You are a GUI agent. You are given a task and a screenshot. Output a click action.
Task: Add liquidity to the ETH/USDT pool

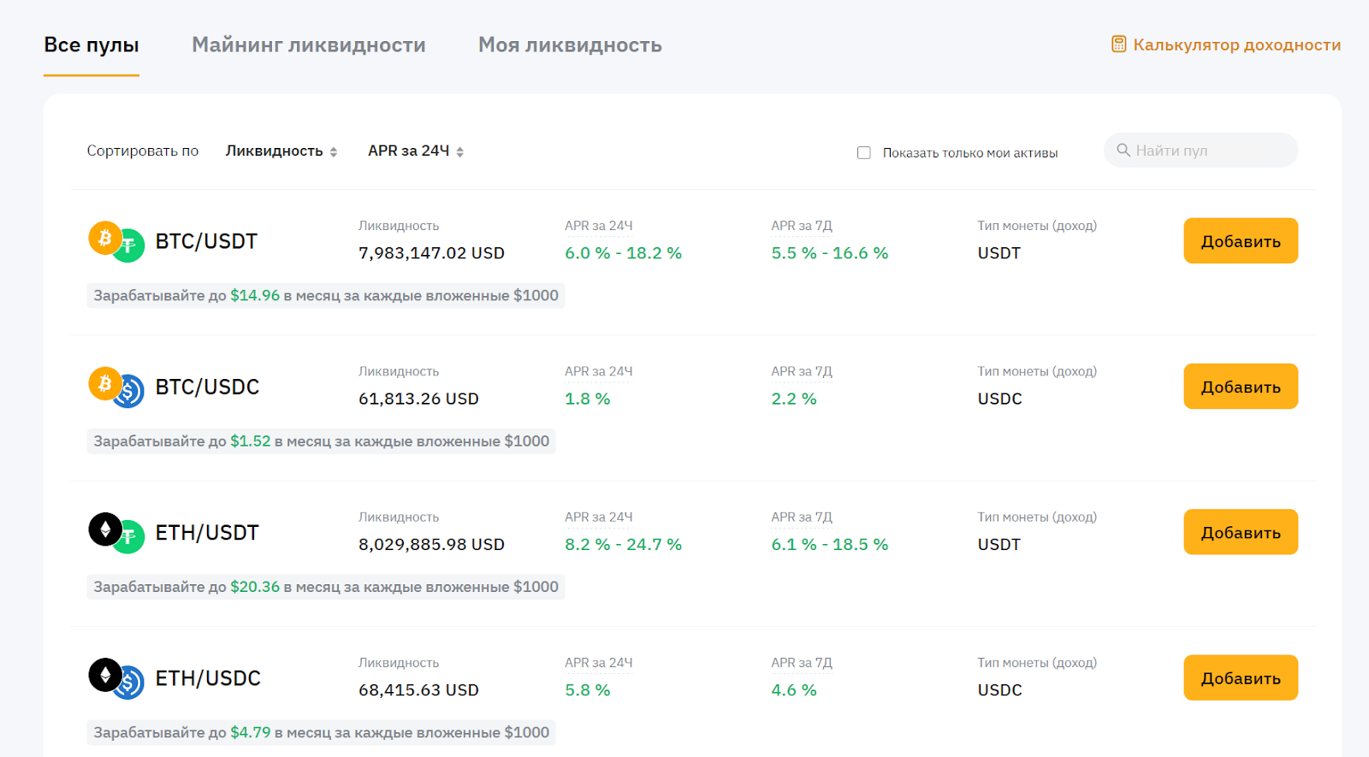tap(1240, 532)
